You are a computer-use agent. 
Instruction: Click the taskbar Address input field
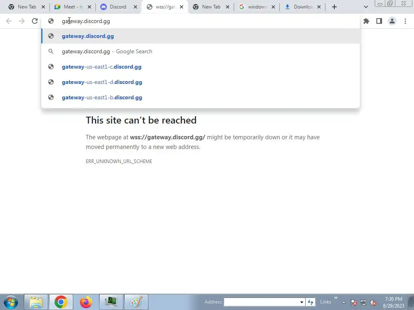[x=261, y=302]
